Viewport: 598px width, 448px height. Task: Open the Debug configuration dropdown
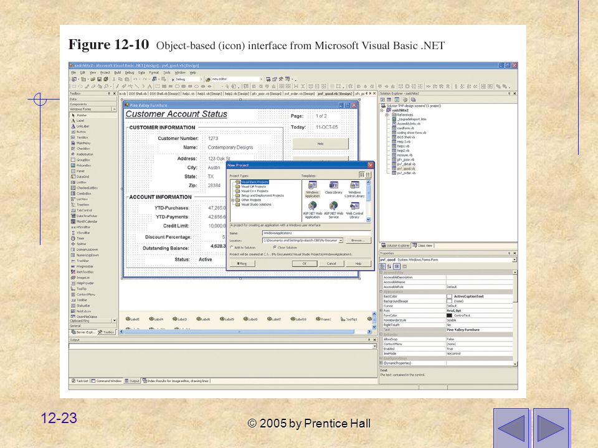point(201,79)
